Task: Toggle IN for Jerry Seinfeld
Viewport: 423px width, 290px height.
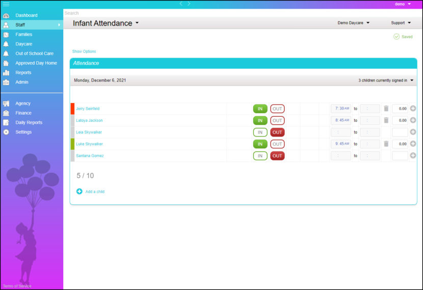Action: [260, 109]
